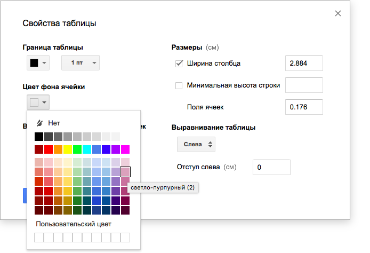Toggle 'Ширина столбца' checkbox
The width and height of the screenshot is (370, 253).
point(179,64)
